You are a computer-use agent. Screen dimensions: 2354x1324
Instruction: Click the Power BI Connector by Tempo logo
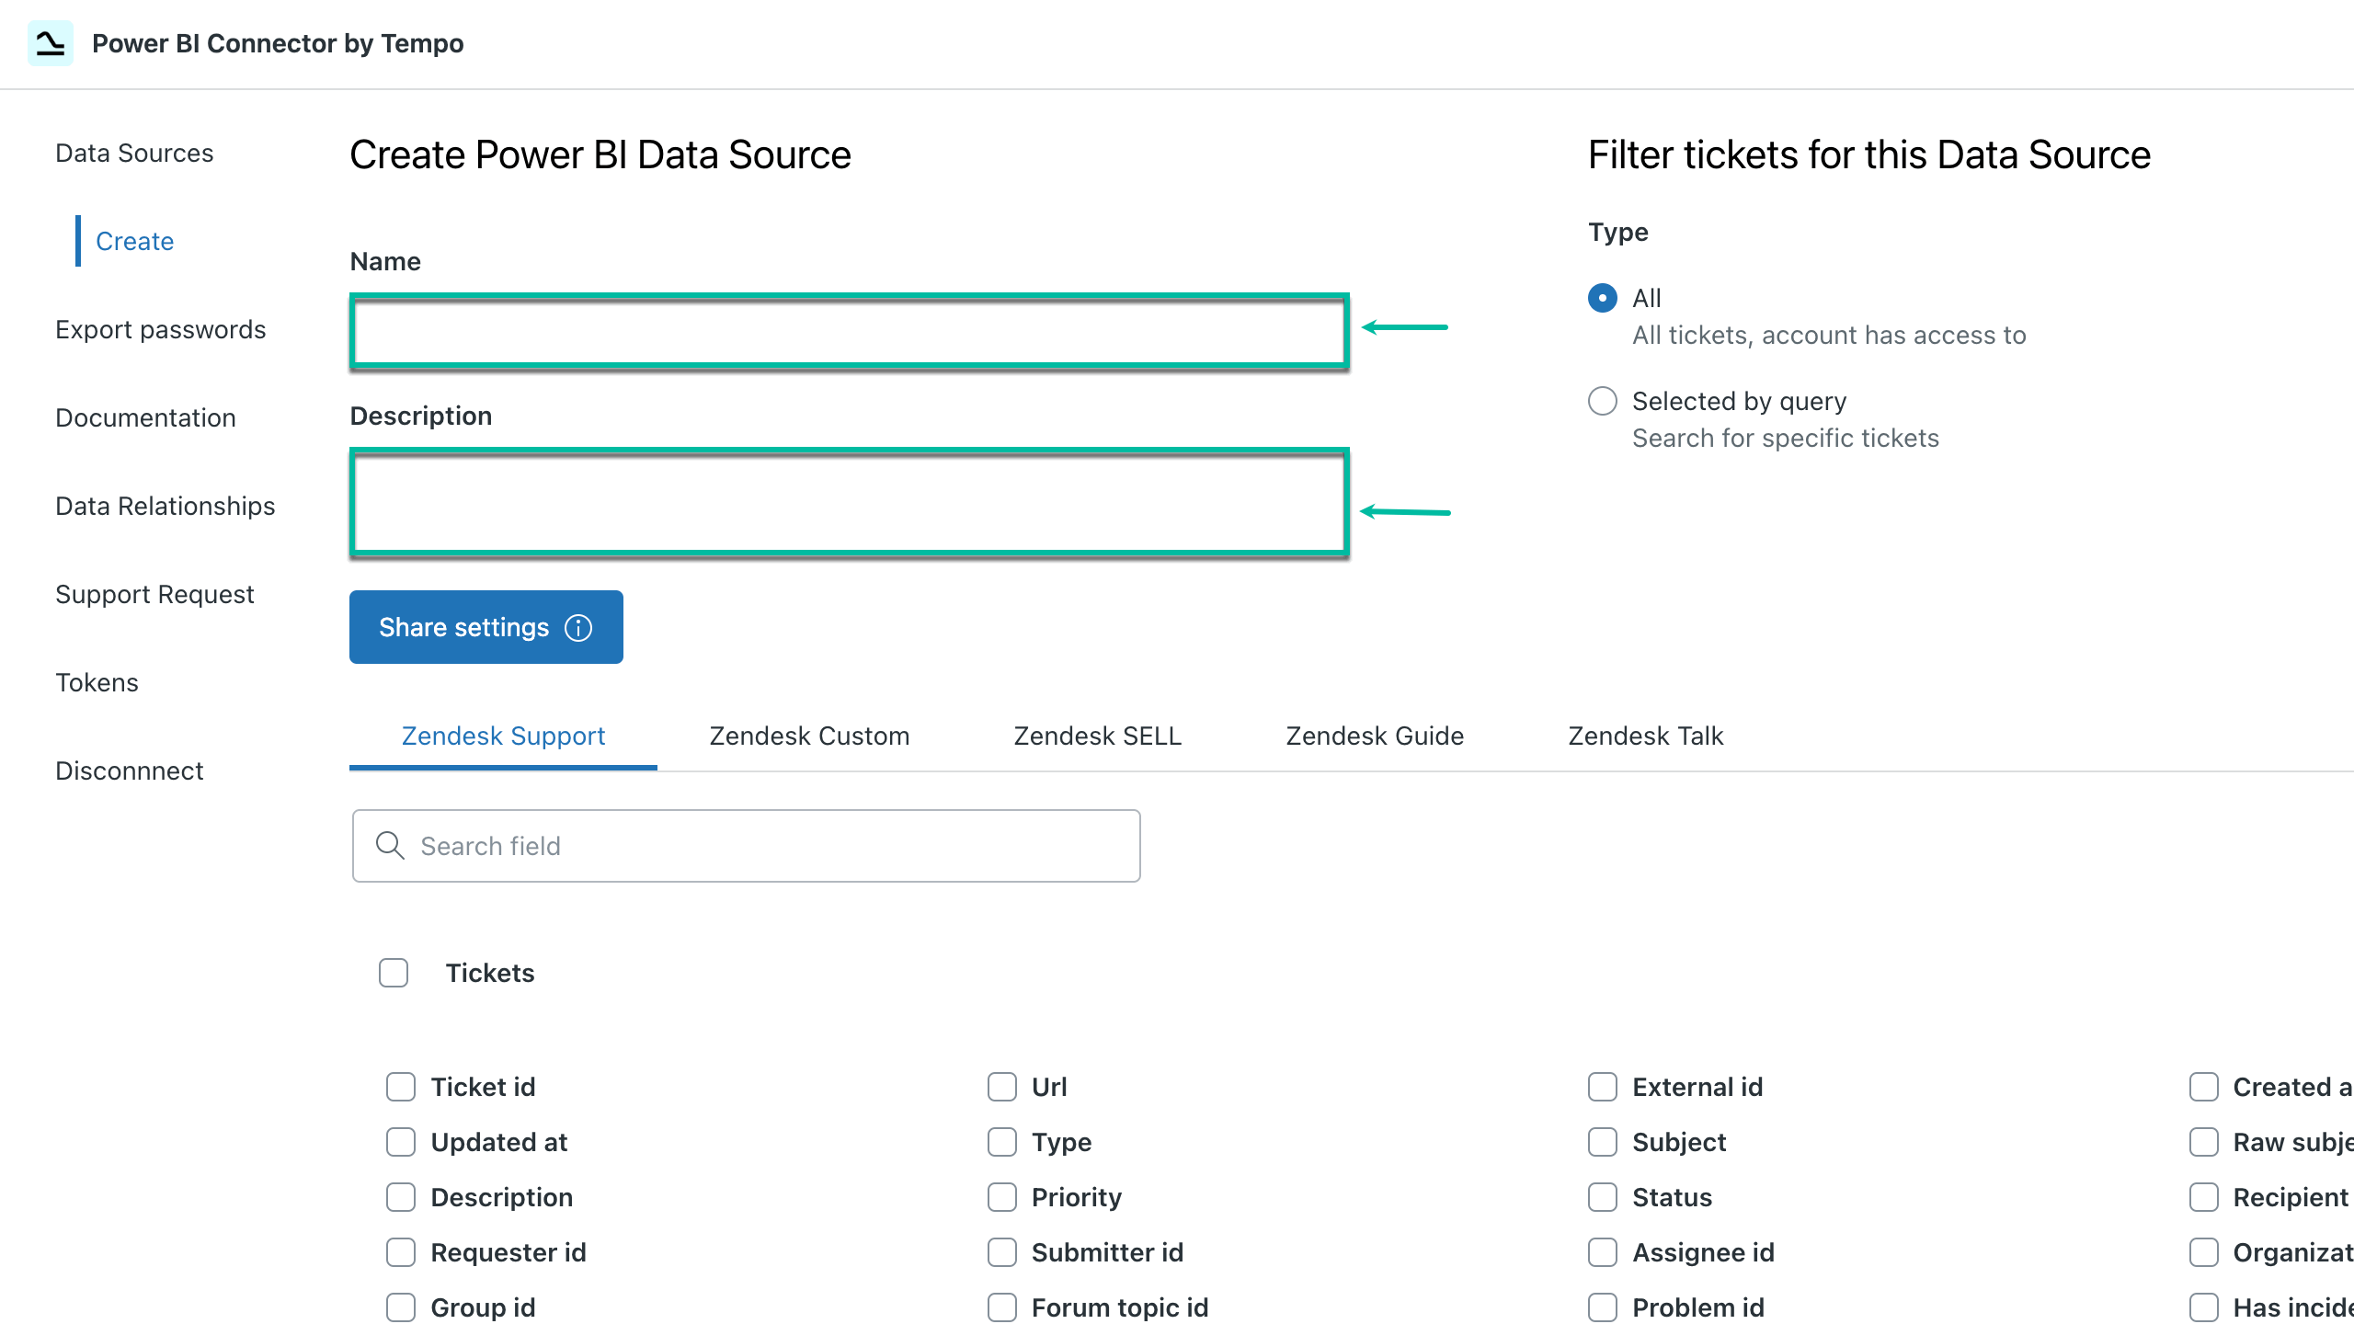[51, 42]
